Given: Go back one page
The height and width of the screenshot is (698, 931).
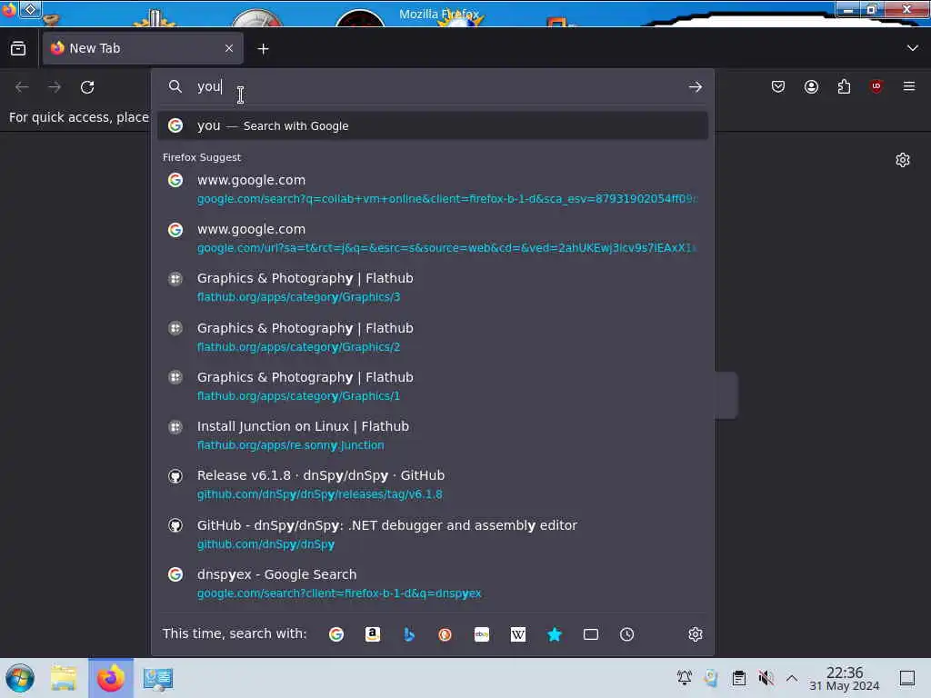Looking at the screenshot, I should (22, 87).
